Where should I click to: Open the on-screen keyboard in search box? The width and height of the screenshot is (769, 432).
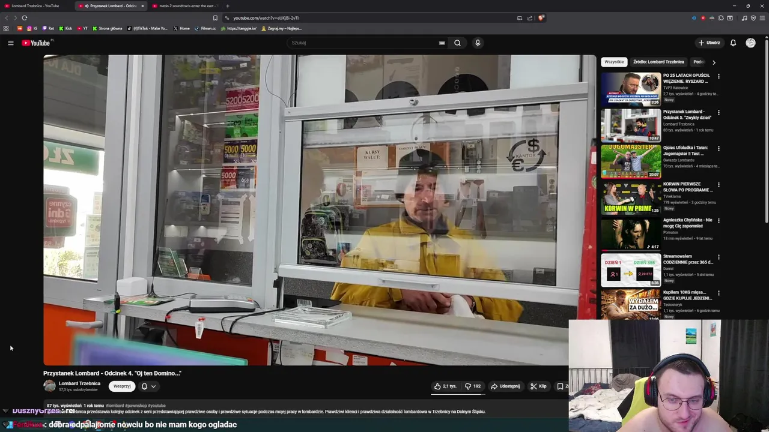click(442, 43)
